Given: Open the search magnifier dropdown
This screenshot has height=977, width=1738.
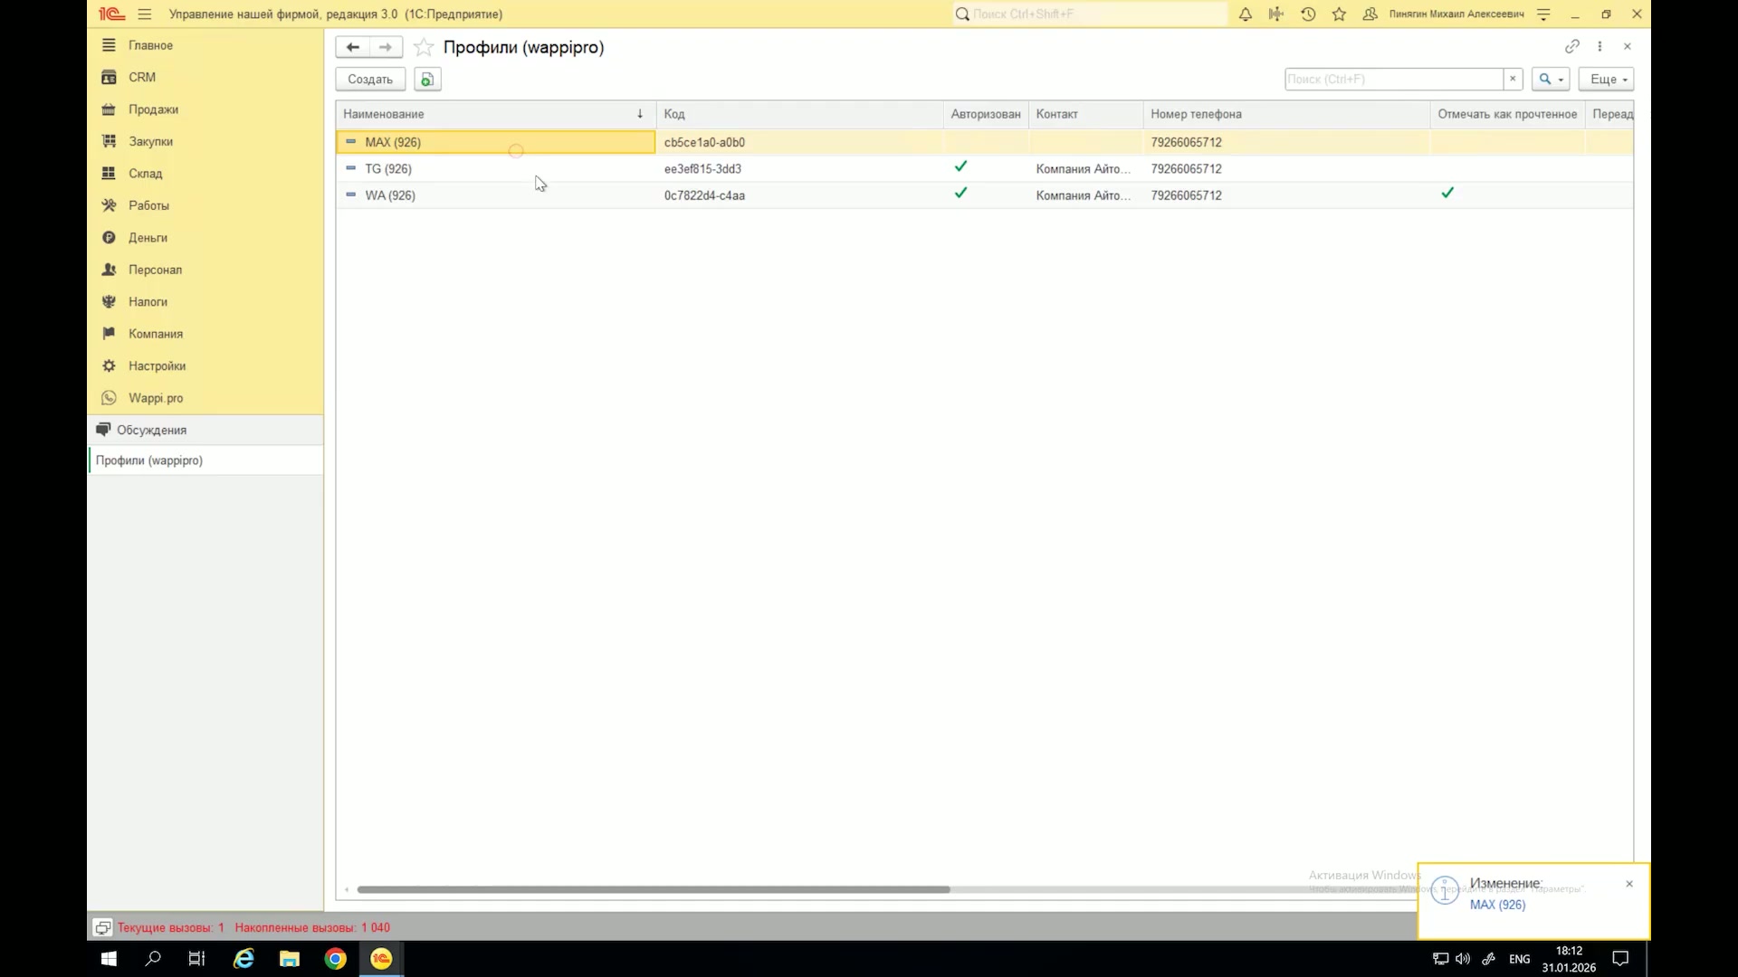Looking at the screenshot, I should pyautogui.click(x=1551, y=80).
